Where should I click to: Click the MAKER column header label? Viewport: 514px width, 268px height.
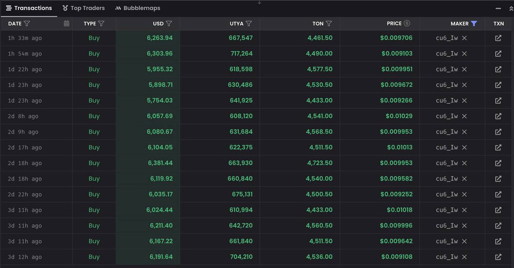(460, 24)
